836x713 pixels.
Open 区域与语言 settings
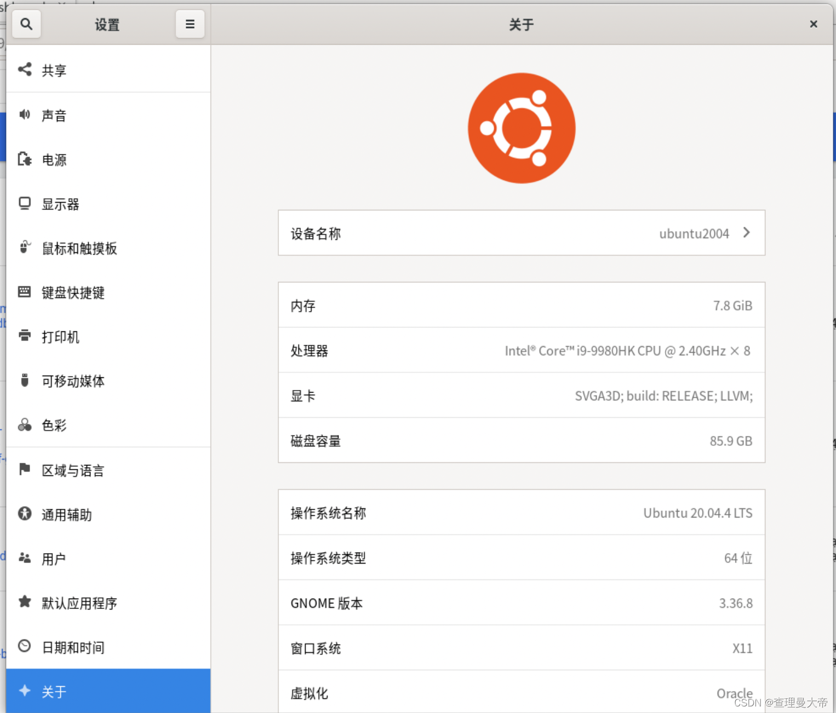click(x=108, y=470)
